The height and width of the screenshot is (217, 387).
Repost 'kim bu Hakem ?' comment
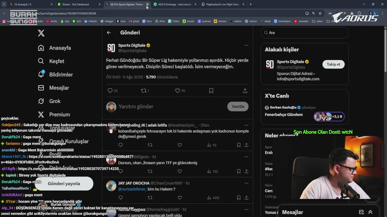(x=150, y=198)
